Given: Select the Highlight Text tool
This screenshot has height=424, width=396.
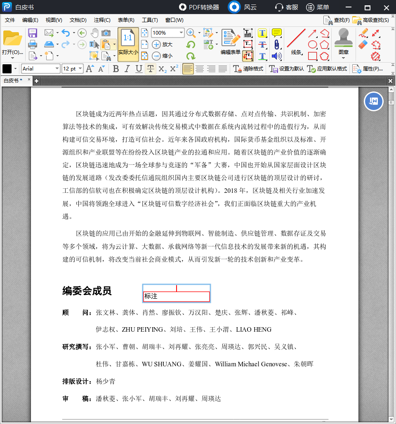Looking at the screenshot, I should coord(262,33).
